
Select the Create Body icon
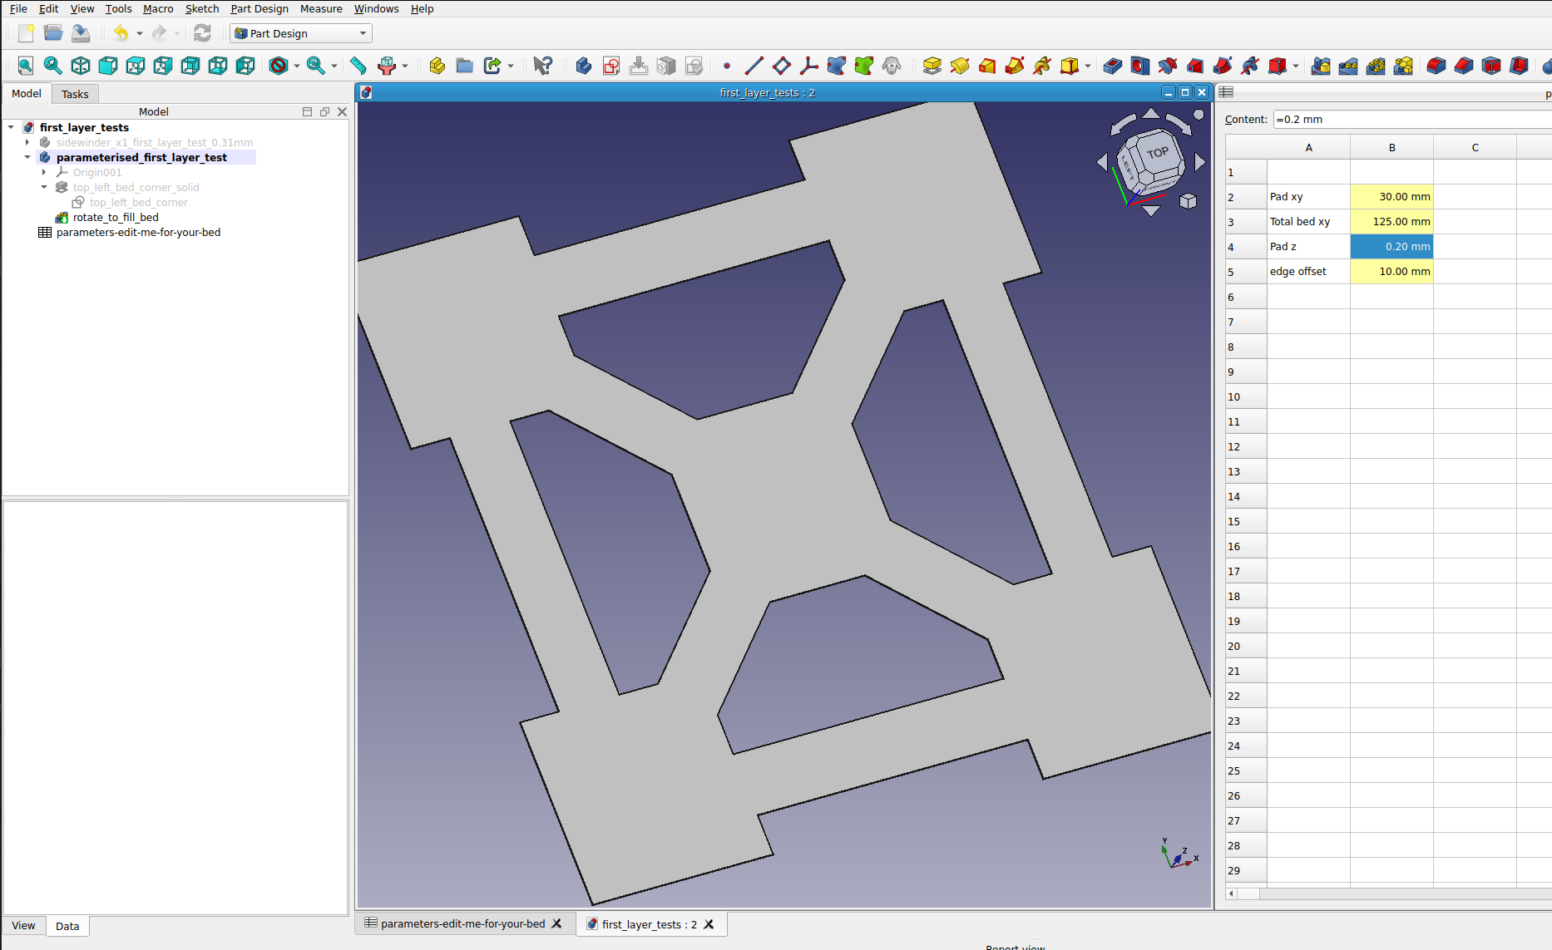(x=582, y=65)
